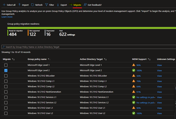Click the Filter toolbar label
Image resolution: width=176 pixels, height=119 pixels.
point(51,5)
